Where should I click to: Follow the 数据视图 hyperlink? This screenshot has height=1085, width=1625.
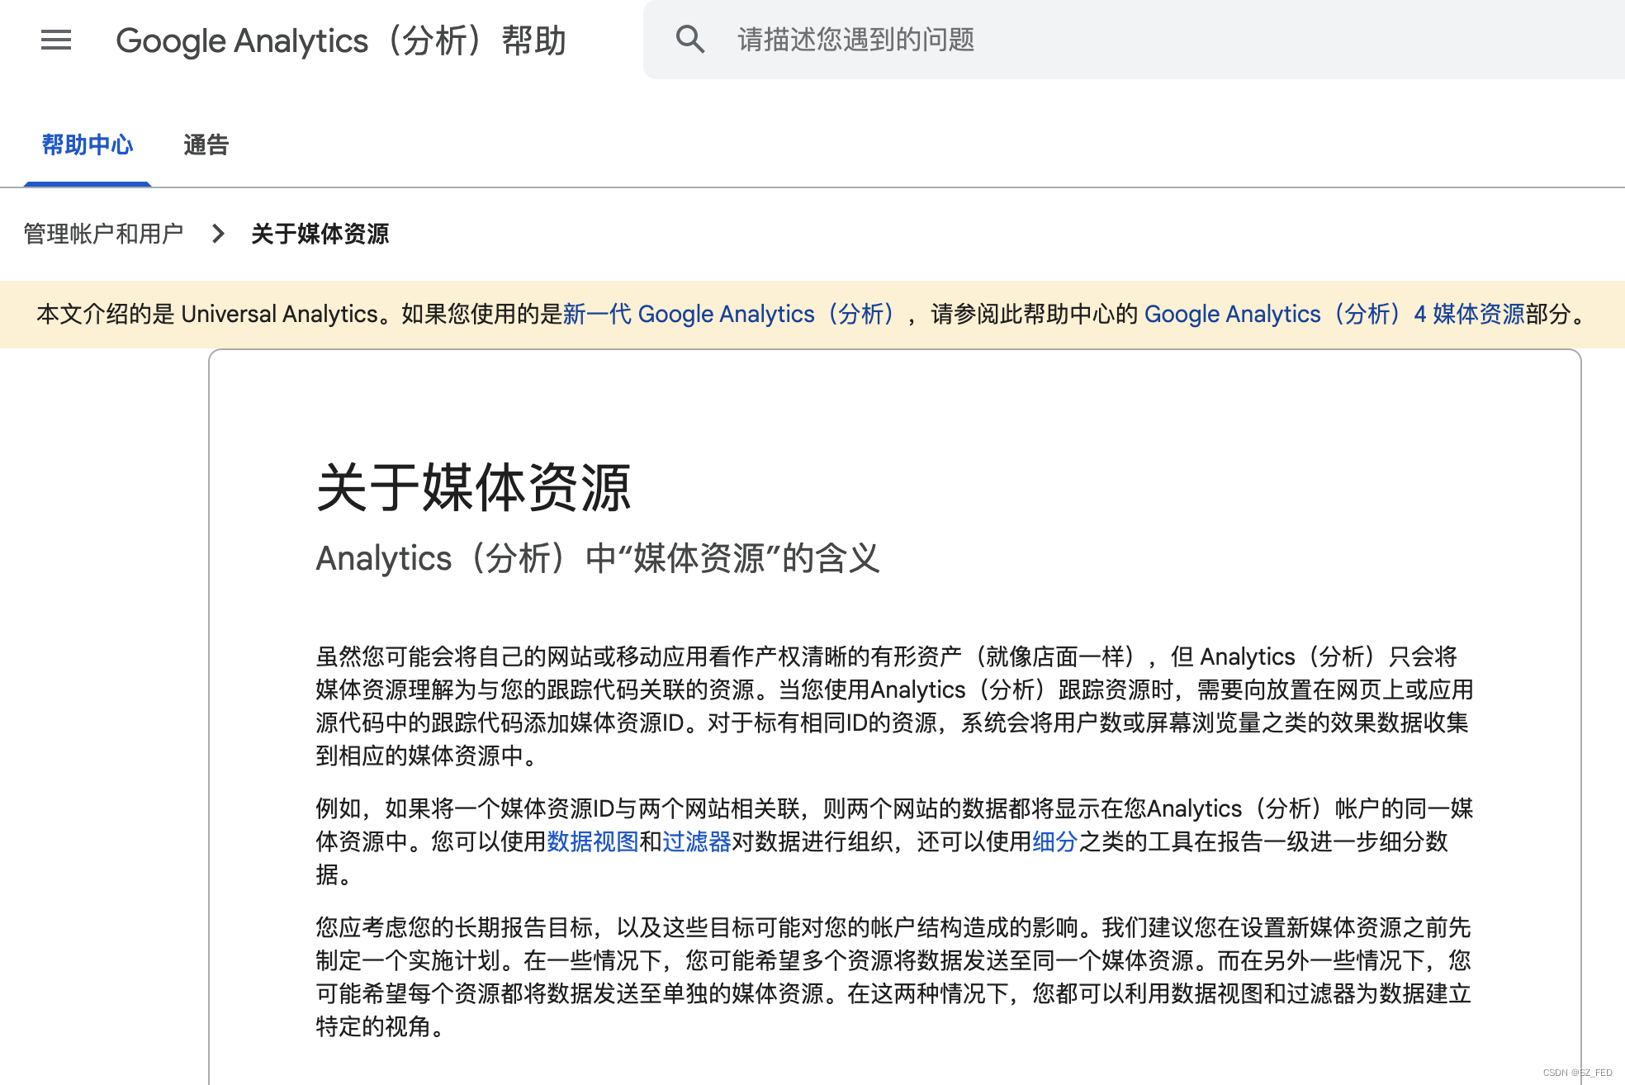coord(592,841)
